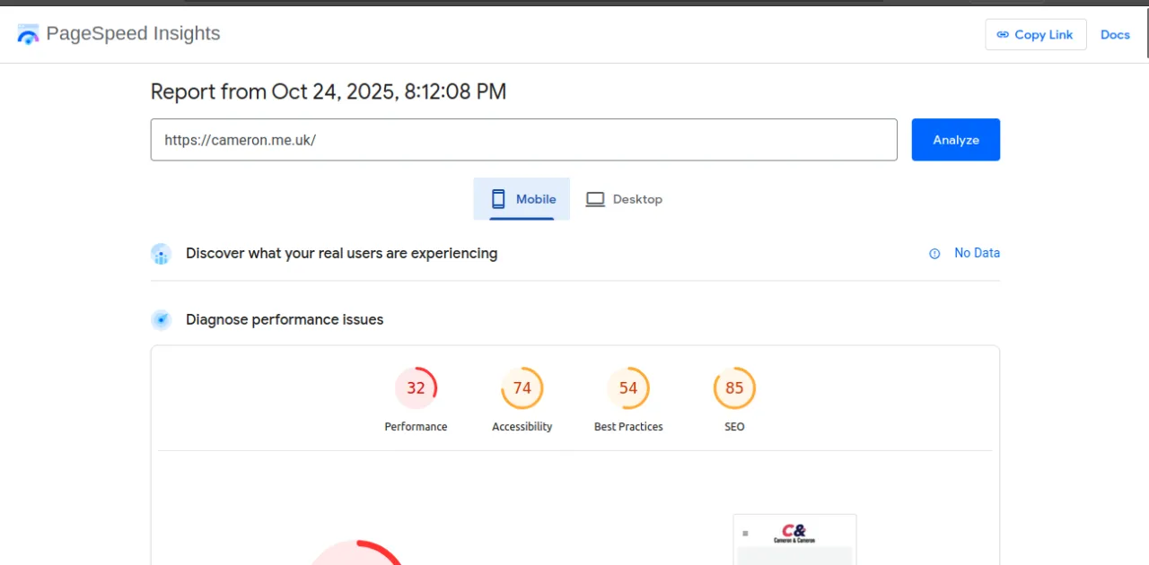
Task: Click the Performance score gauge showing 32
Action: point(416,387)
